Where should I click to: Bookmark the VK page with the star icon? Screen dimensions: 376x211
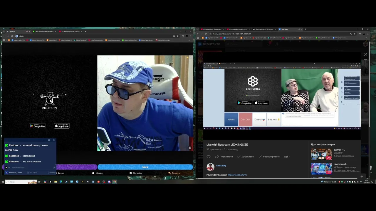click(x=355, y=34)
